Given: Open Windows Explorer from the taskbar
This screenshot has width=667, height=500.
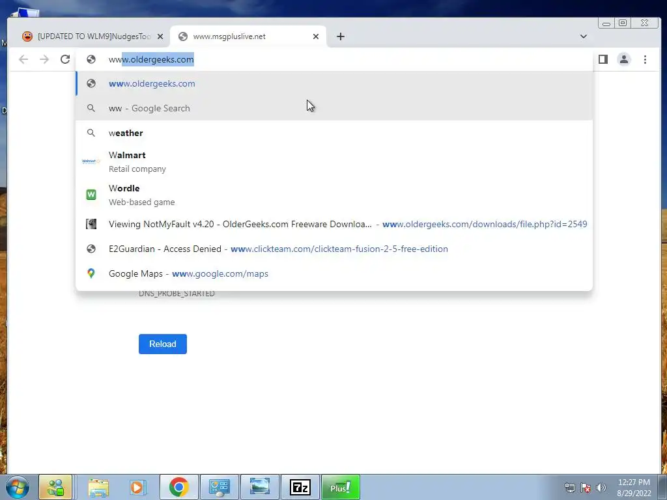Looking at the screenshot, I should point(99,487).
